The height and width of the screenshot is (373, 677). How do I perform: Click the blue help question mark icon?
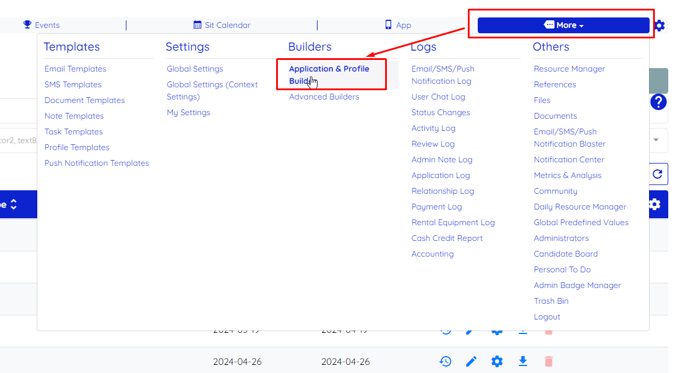tap(658, 102)
